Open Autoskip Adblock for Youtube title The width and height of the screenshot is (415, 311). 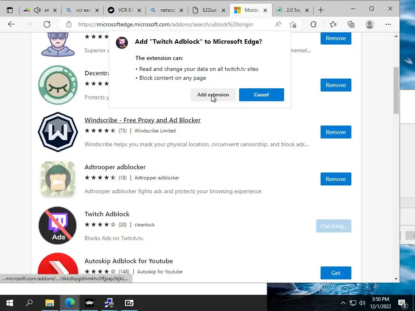[128, 261]
